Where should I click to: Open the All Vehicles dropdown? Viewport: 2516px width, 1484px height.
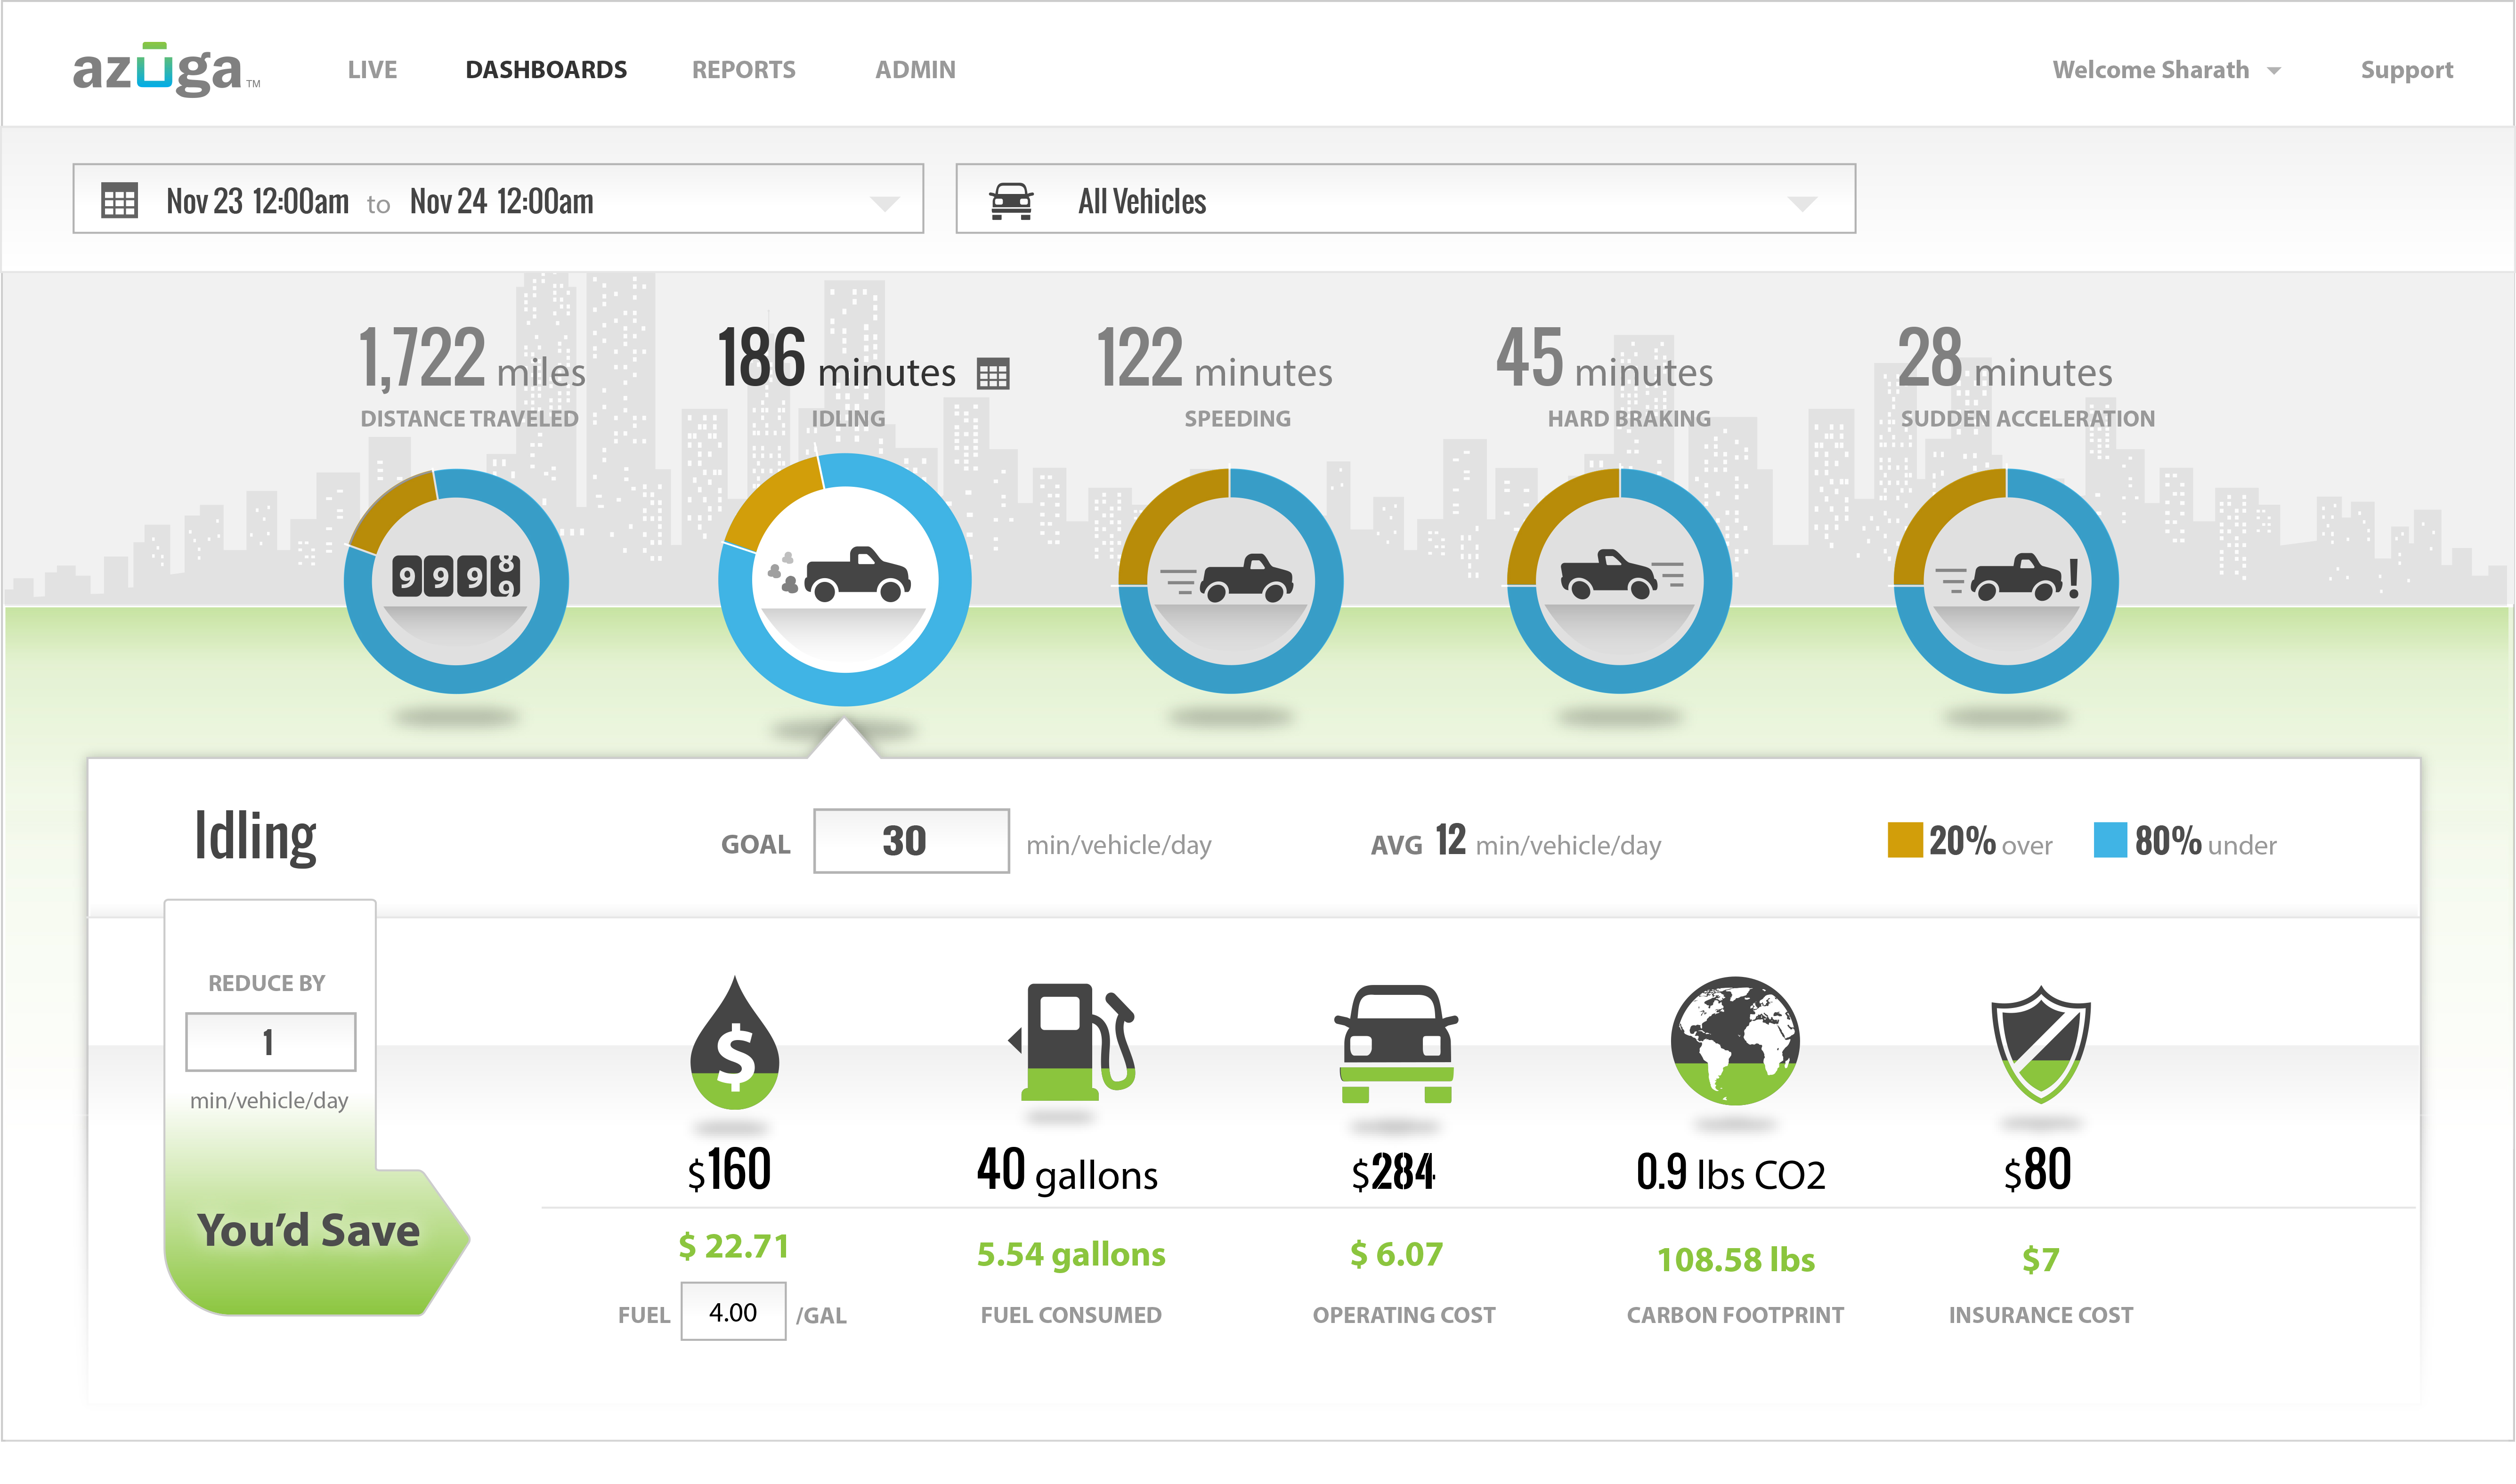(x=1801, y=203)
